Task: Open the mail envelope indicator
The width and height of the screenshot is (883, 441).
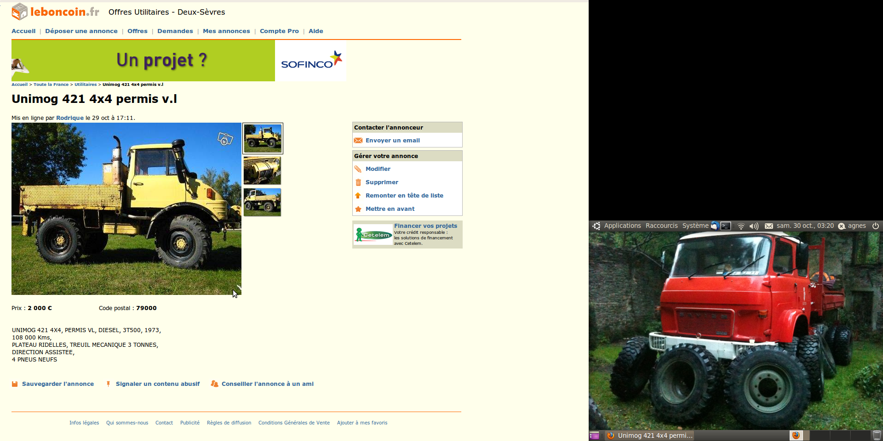Action: tap(768, 226)
